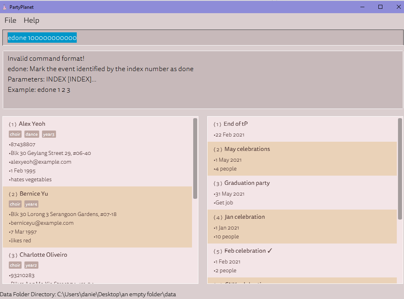Select Charlotte Oliveiro contact name

43,255
